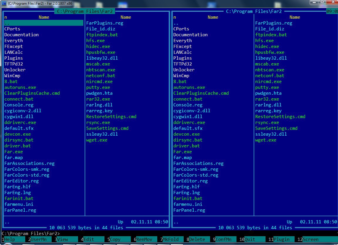Select FarPanel.reg in right panel
The image size is (338, 245).
pos(189,210)
